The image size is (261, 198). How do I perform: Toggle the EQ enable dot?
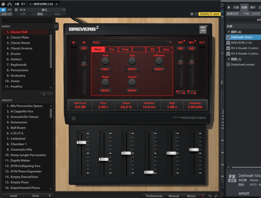coord(158,48)
